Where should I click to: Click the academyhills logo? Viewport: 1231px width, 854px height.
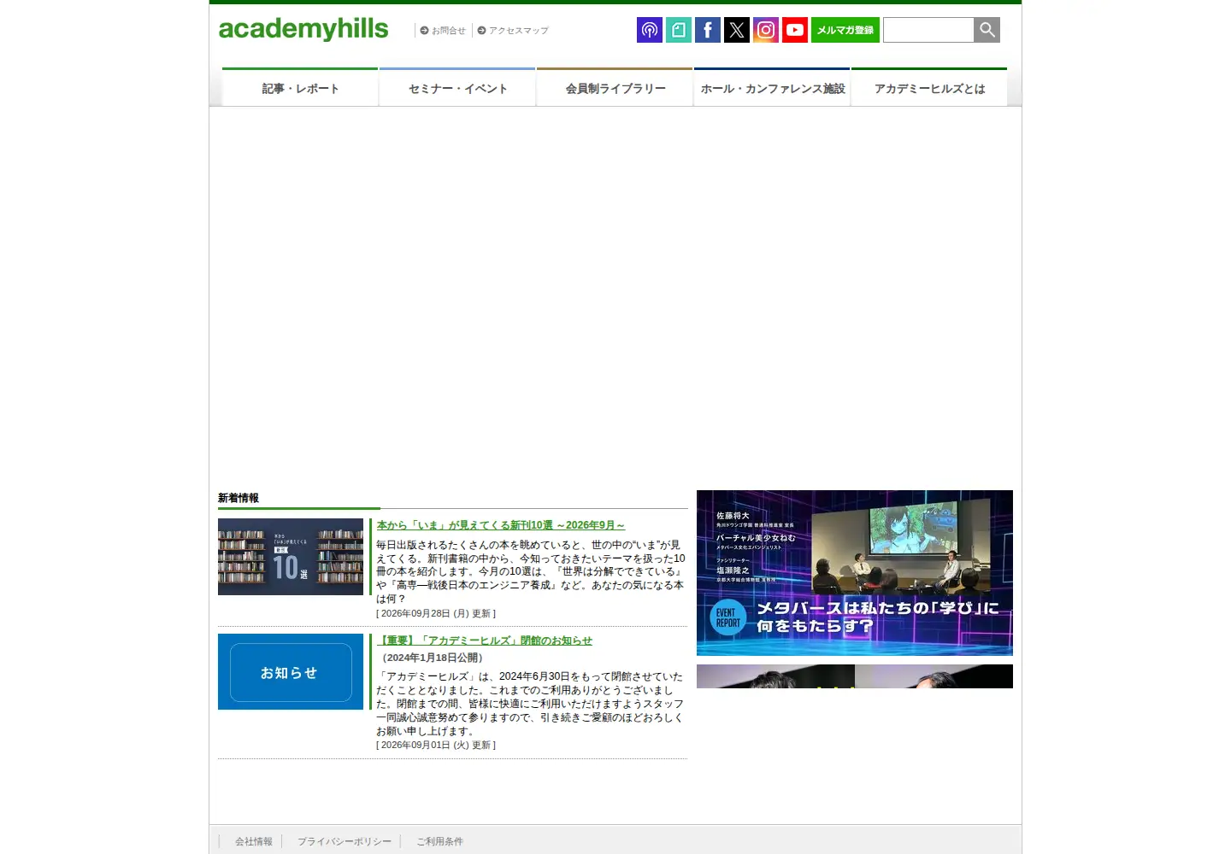pyautogui.click(x=303, y=29)
